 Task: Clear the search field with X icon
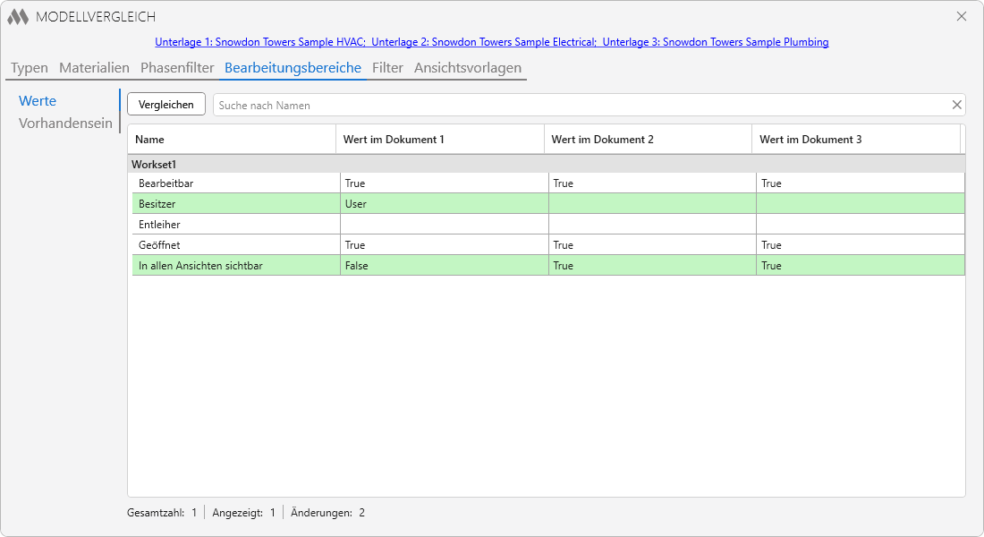click(956, 105)
